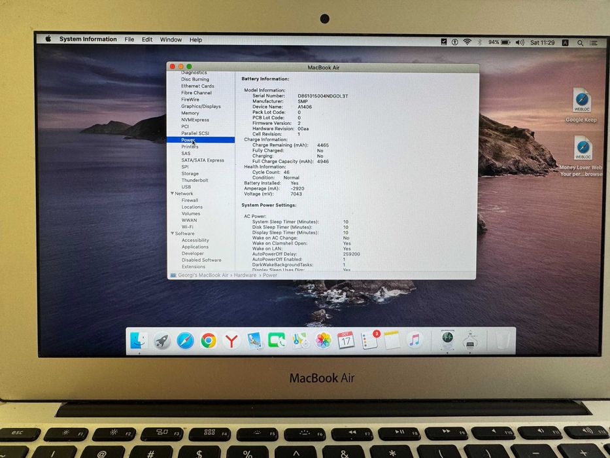Viewport: 610px width, 458px height.
Task: Open the volume control in menu bar
Action: 520,43
